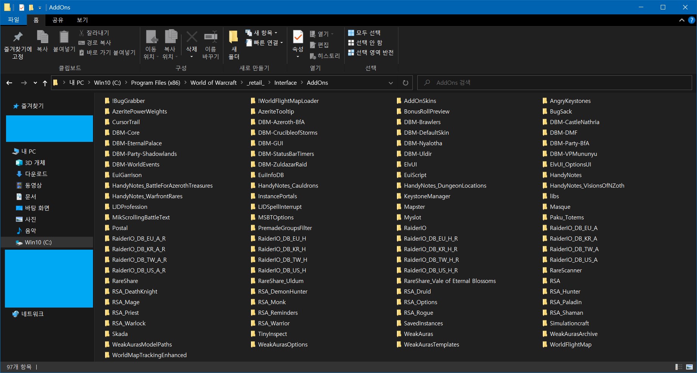
Task: Click the Pin to Quick access icon
Action: [18, 37]
